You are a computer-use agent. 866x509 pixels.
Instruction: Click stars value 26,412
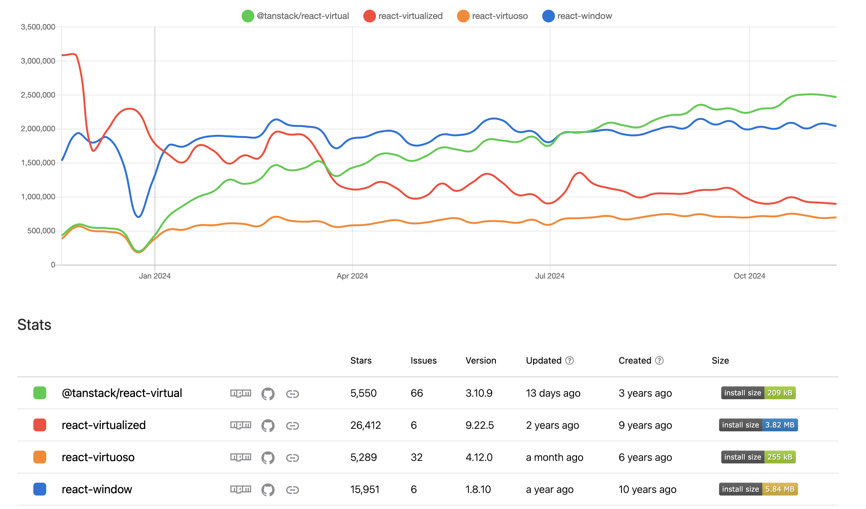tap(366, 425)
